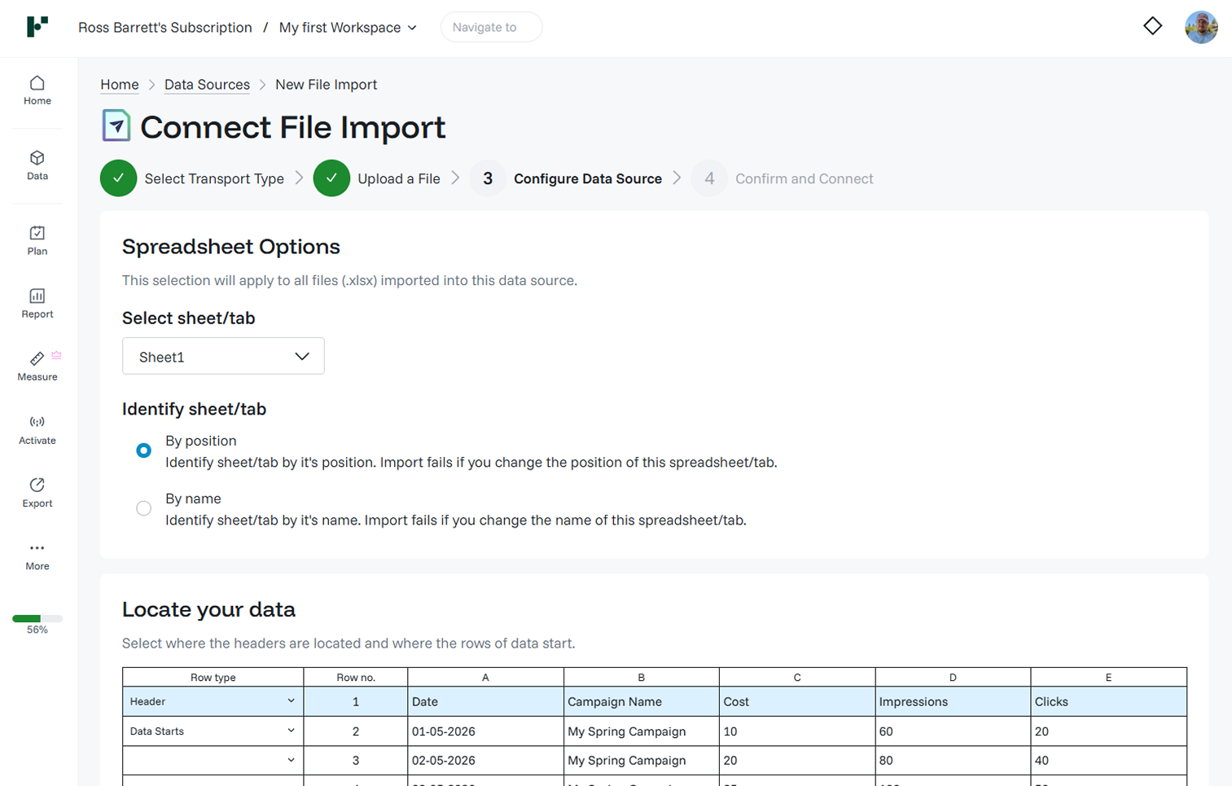1232x786 pixels.
Task: Click the Impressions header cell
Action: [953, 701]
